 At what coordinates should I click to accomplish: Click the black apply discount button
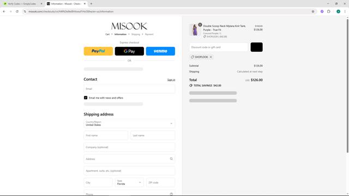click(x=256, y=47)
